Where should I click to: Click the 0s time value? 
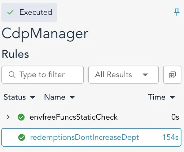(175, 117)
